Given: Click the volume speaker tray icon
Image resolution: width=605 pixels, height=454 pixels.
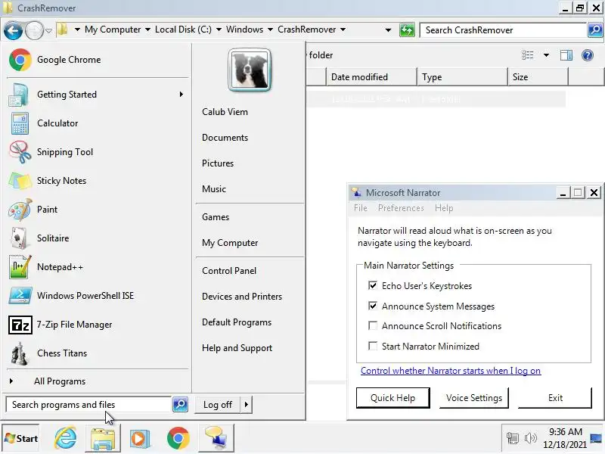Looking at the screenshot, I should tap(531, 438).
